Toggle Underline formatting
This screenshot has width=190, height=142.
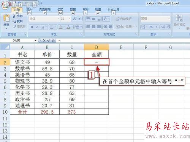pyautogui.click(x=43, y=27)
